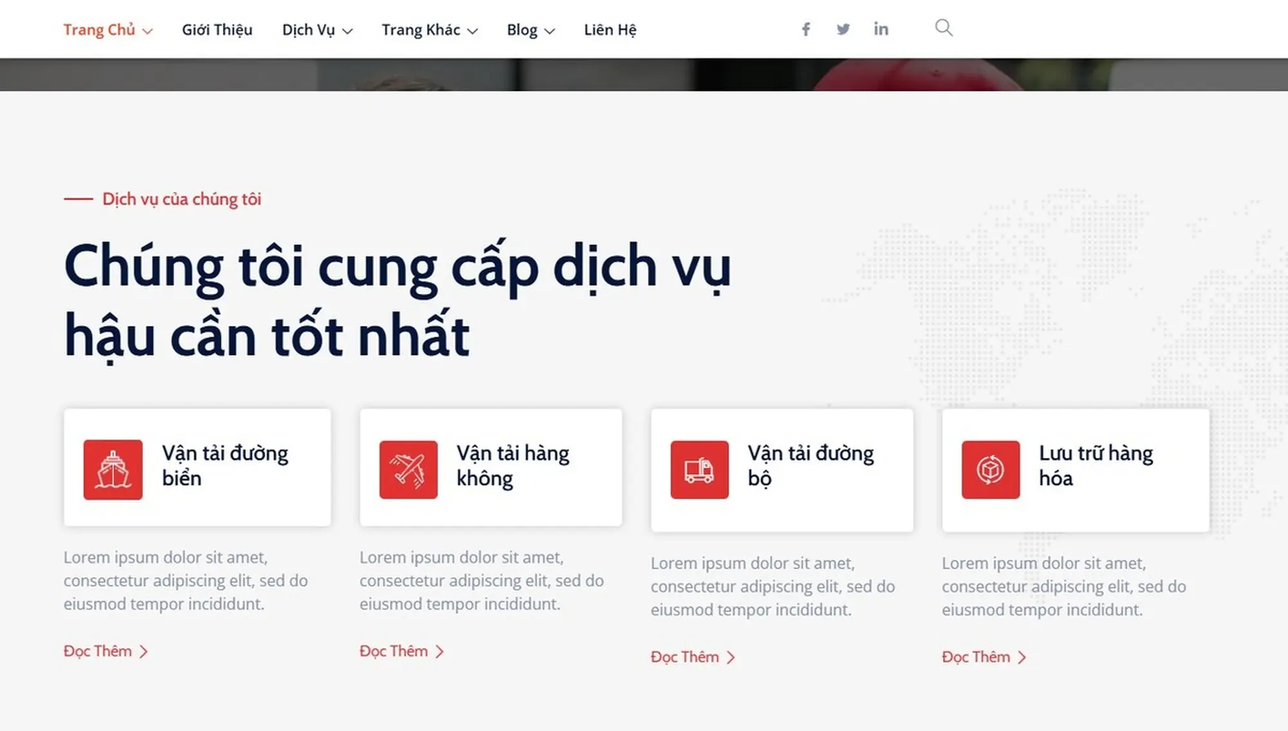This screenshot has width=1288, height=731.
Task: Click the red storage box icon
Action: coord(990,470)
